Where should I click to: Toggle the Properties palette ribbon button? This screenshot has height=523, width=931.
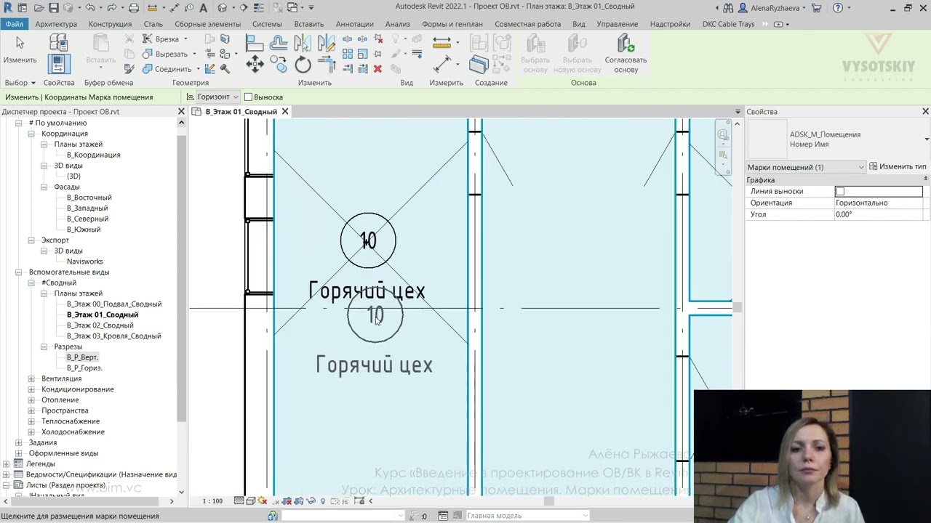59,64
